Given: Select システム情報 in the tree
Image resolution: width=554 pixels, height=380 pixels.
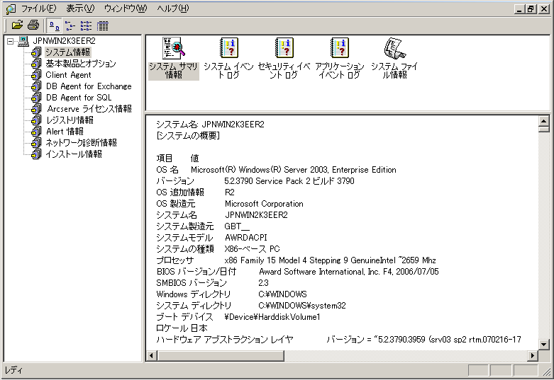Looking at the screenshot, I should 68,52.
